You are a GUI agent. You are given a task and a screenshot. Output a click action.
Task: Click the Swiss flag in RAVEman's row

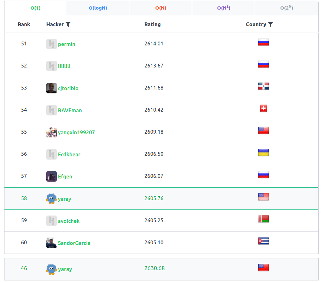[263, 108]
